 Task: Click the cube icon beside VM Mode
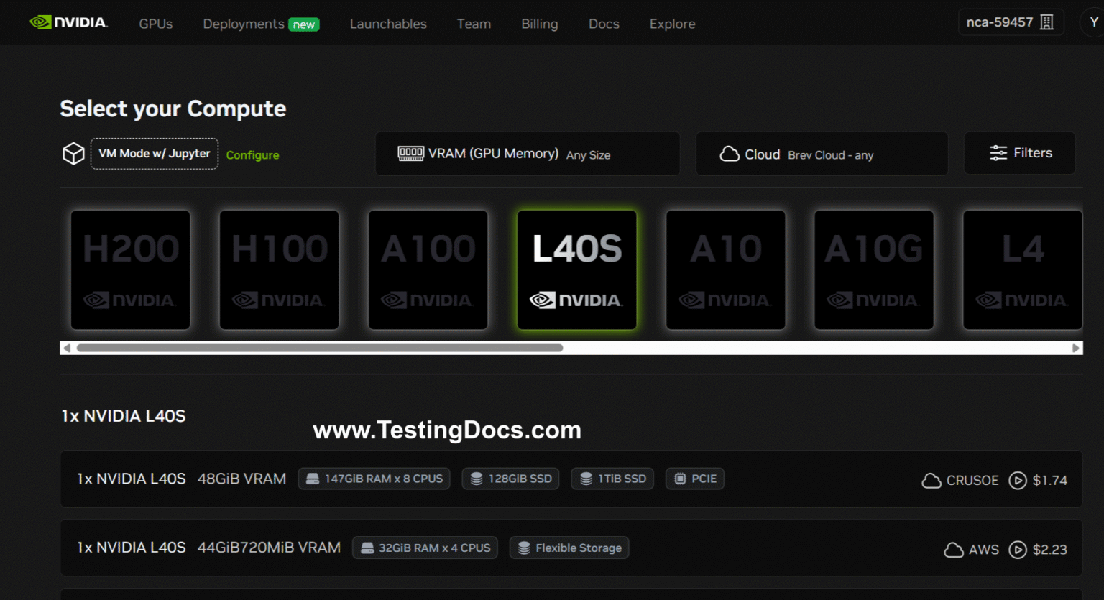pos(73,153)
